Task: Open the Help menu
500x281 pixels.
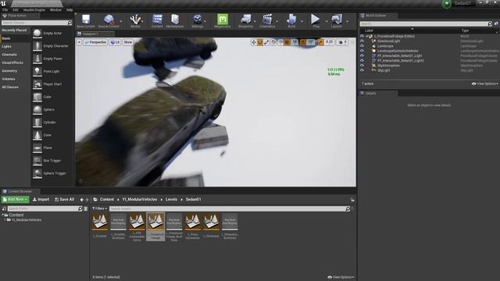Action: [70, 10]
